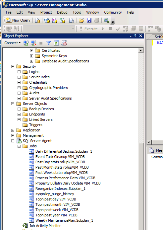Open the Activity Monitor toolbar icon
The width and height of the screenshot is (163, 230).
106,20
